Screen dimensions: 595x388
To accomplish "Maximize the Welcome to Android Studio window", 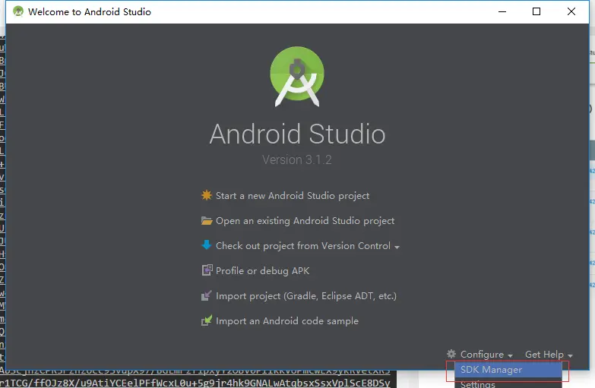I will click(536, 11).
